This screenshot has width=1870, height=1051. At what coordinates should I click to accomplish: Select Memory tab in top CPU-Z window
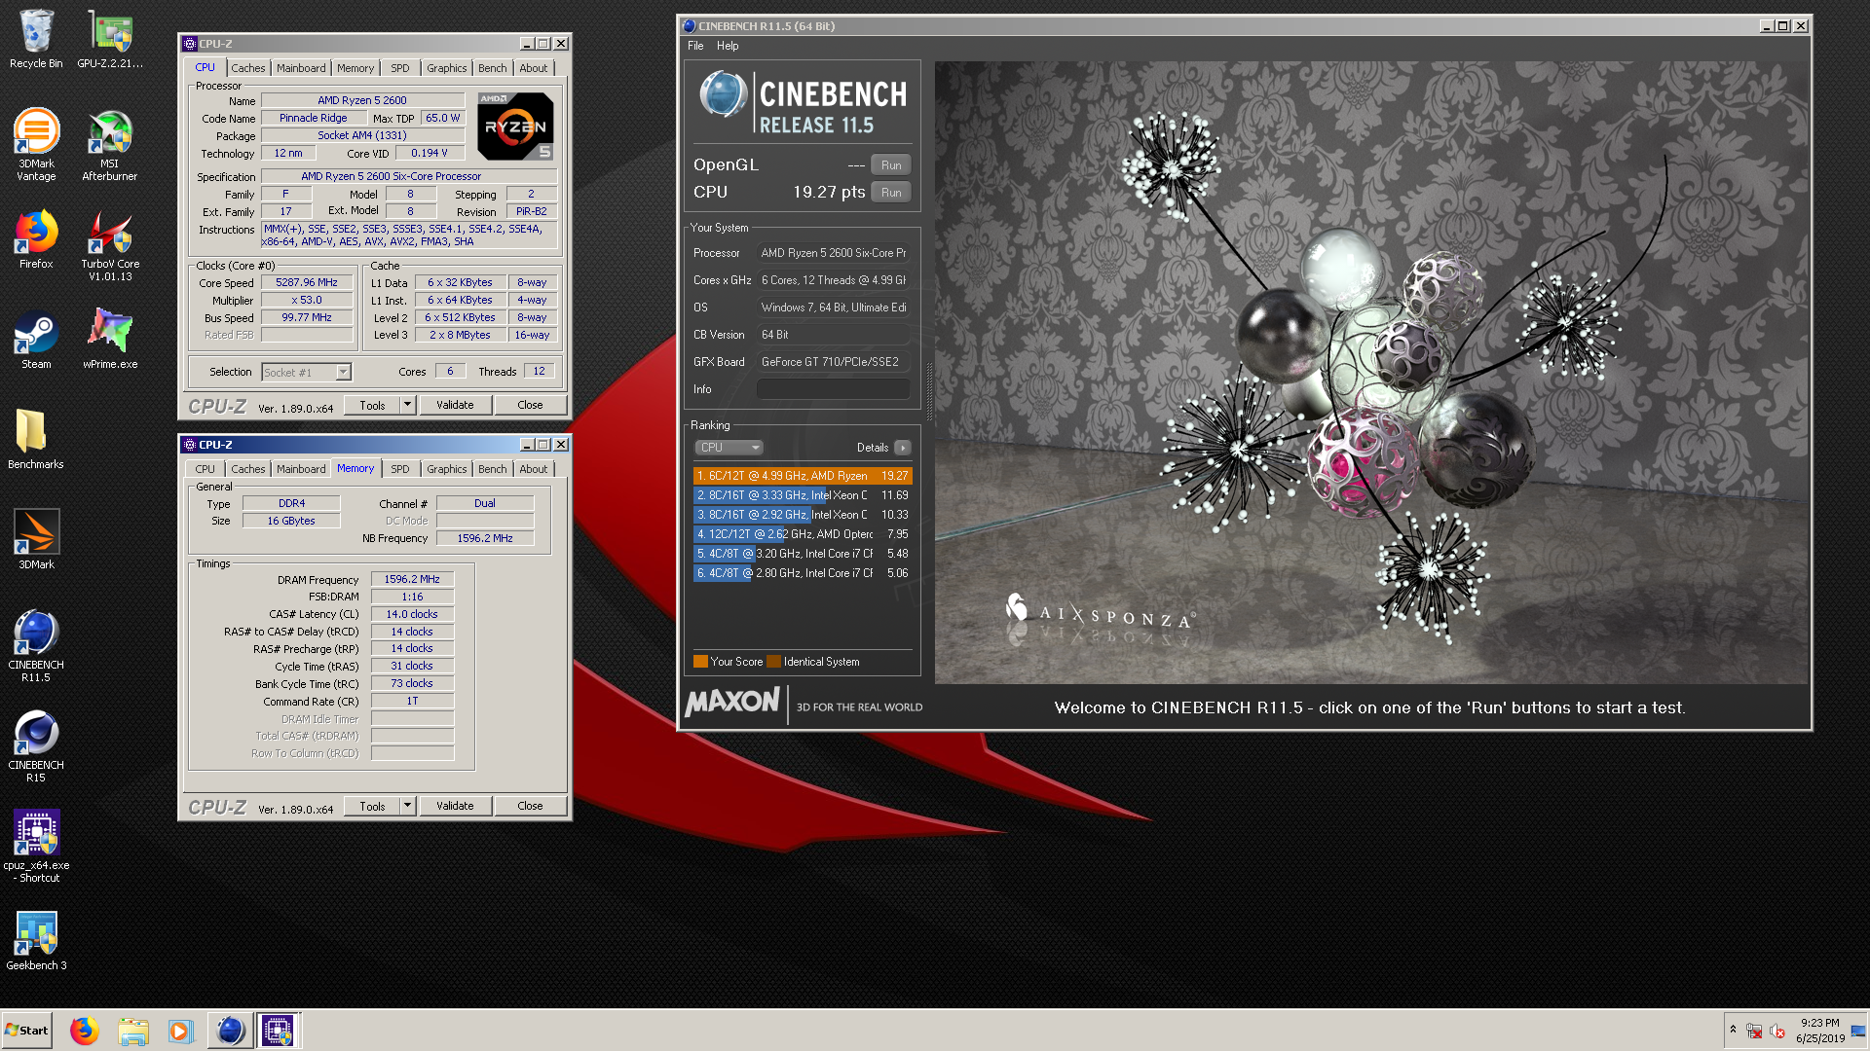[355, 68]
